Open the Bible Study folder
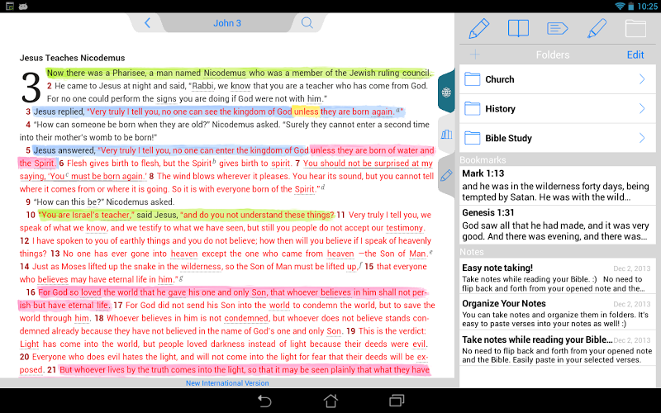The image size is (661, 413). [x=557, y=138]
